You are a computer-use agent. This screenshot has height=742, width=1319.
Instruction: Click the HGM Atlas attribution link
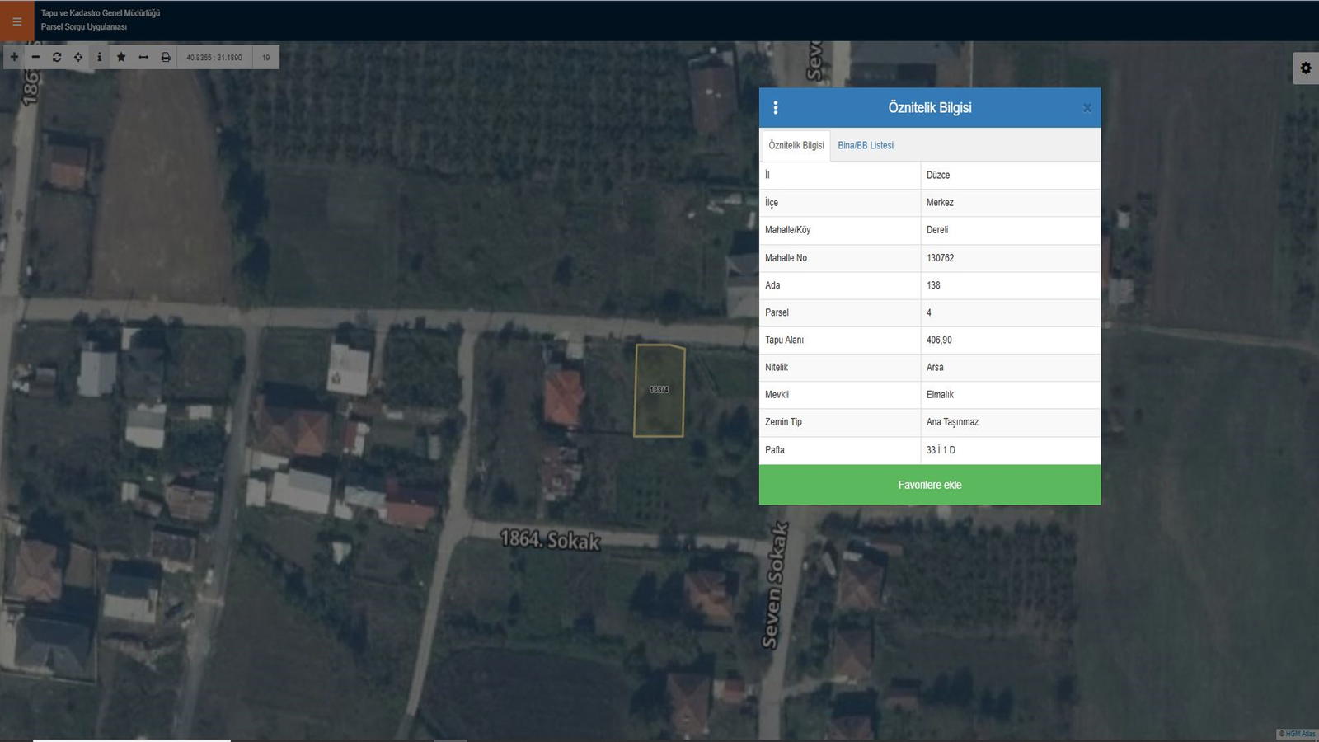click(1298, 734)
